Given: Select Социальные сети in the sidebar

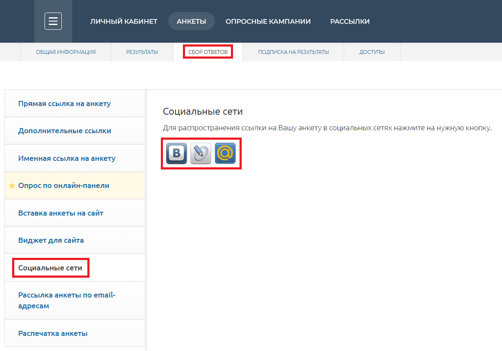Looking at the screenshot, I should (x=75, y=268).
